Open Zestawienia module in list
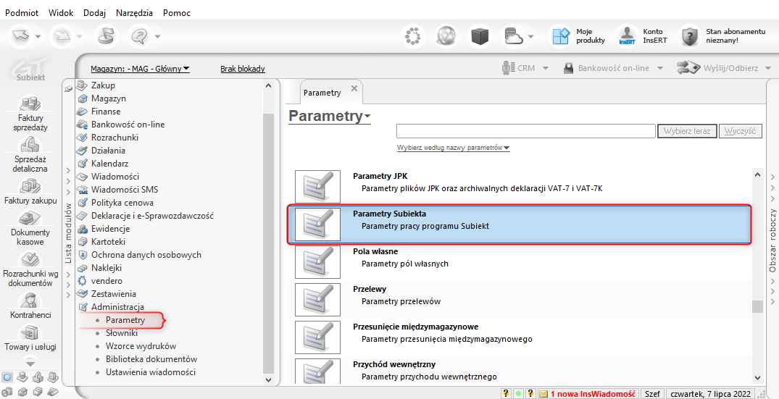 (113, 294)
